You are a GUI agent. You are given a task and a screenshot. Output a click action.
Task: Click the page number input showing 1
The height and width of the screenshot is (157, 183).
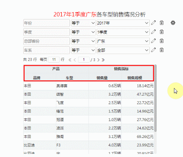84,60
